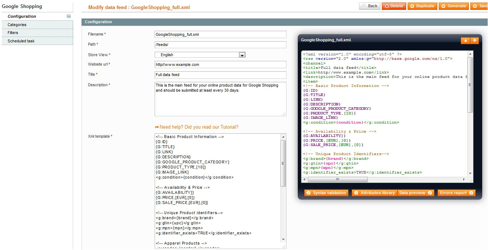The width and height of the screenshot is (488, 250).
Task: Click the Delete button
Action: (394, 6)
